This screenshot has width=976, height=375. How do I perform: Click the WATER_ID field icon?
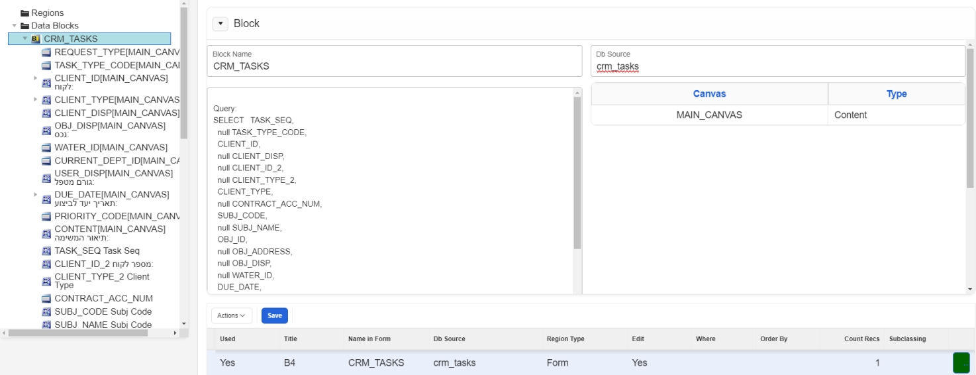coord(46,147)
